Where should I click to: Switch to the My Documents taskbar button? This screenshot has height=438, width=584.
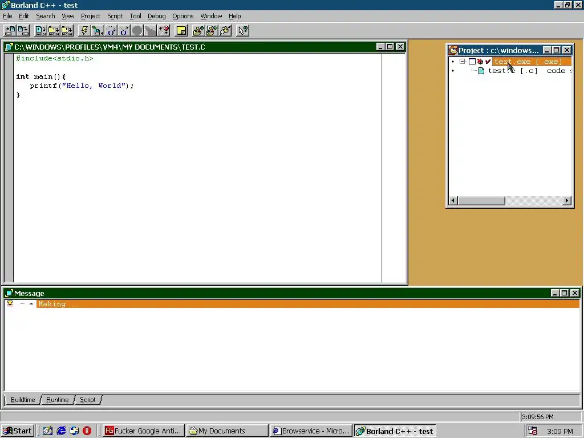[227, 431]
